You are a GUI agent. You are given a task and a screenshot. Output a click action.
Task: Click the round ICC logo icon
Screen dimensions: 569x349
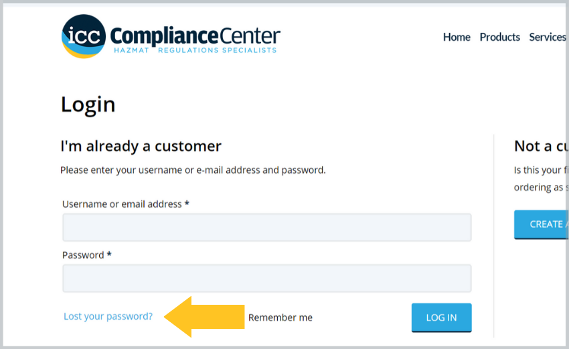[83, 36]
